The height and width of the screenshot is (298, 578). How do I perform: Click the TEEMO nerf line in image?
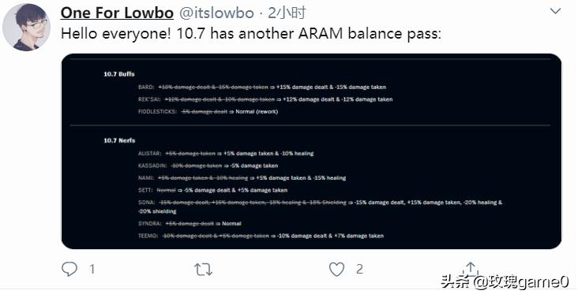[x=261, y=236]
